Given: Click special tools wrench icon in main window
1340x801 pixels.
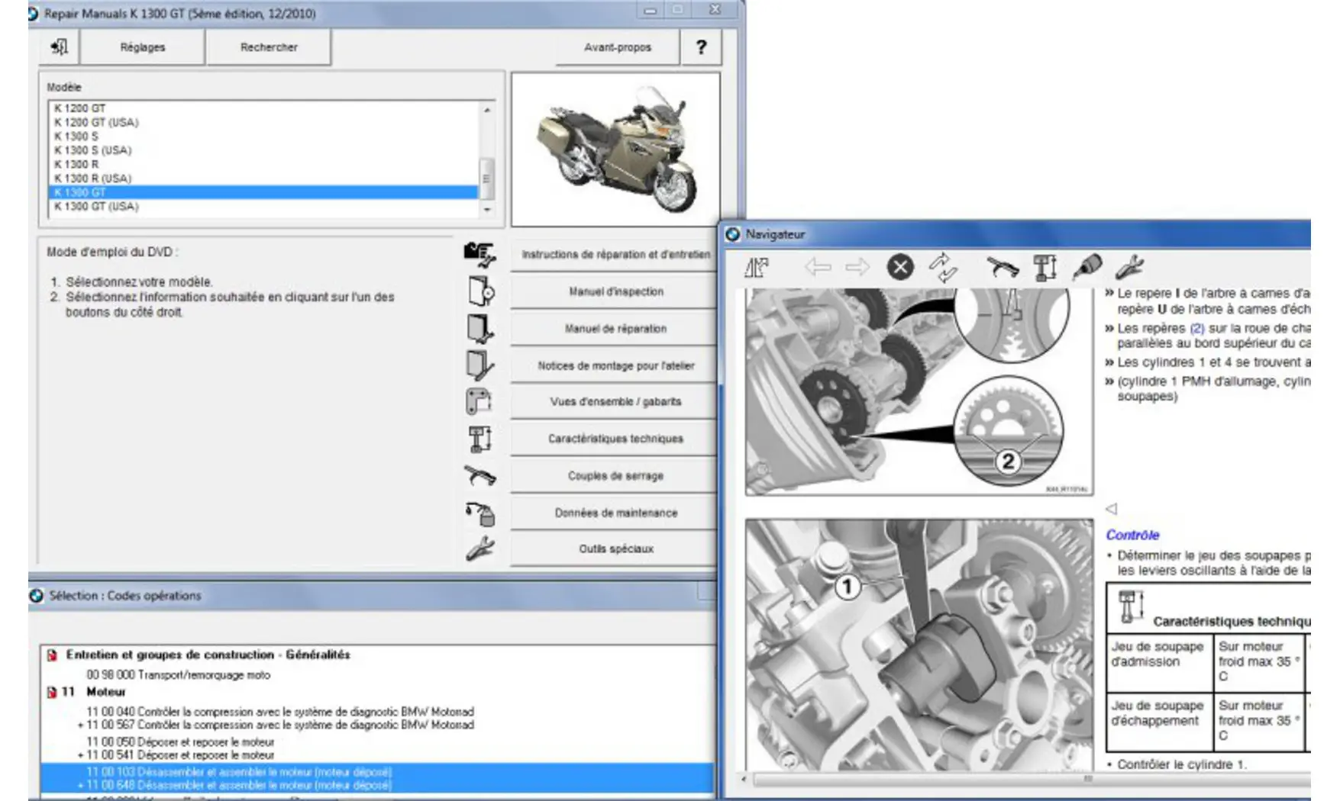Looking at the screenshot, I should click(x=480, y=548).
